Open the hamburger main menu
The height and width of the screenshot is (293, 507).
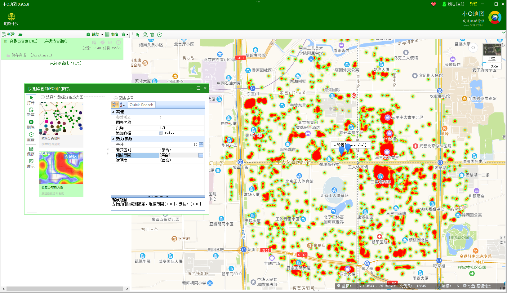pos(483,4)
